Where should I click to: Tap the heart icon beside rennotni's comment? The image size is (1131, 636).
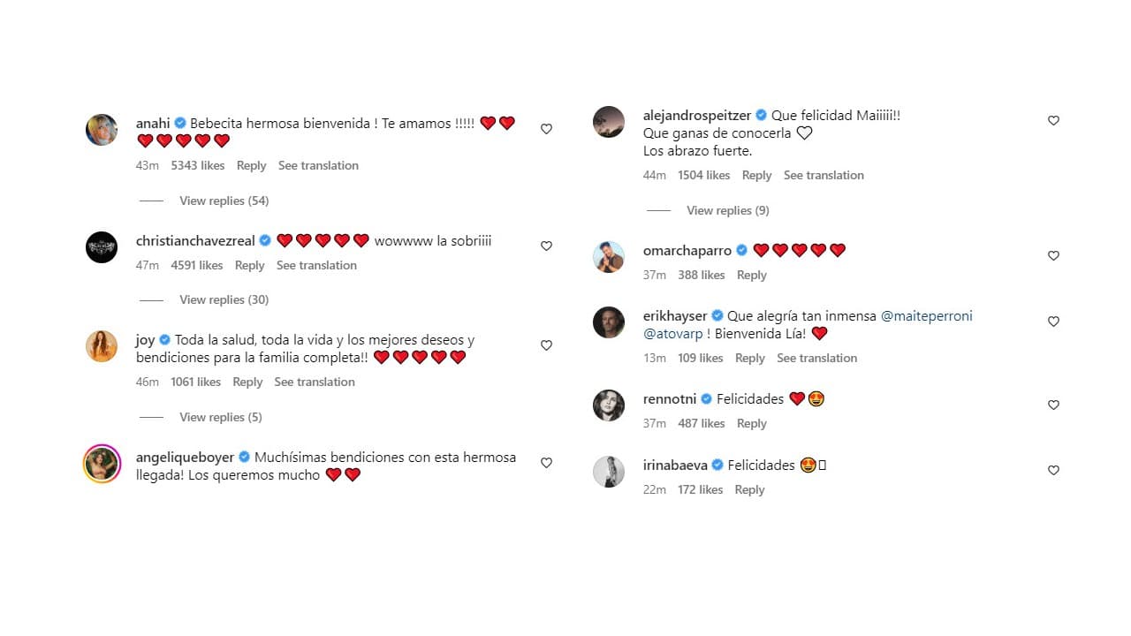coord(1053,405)
